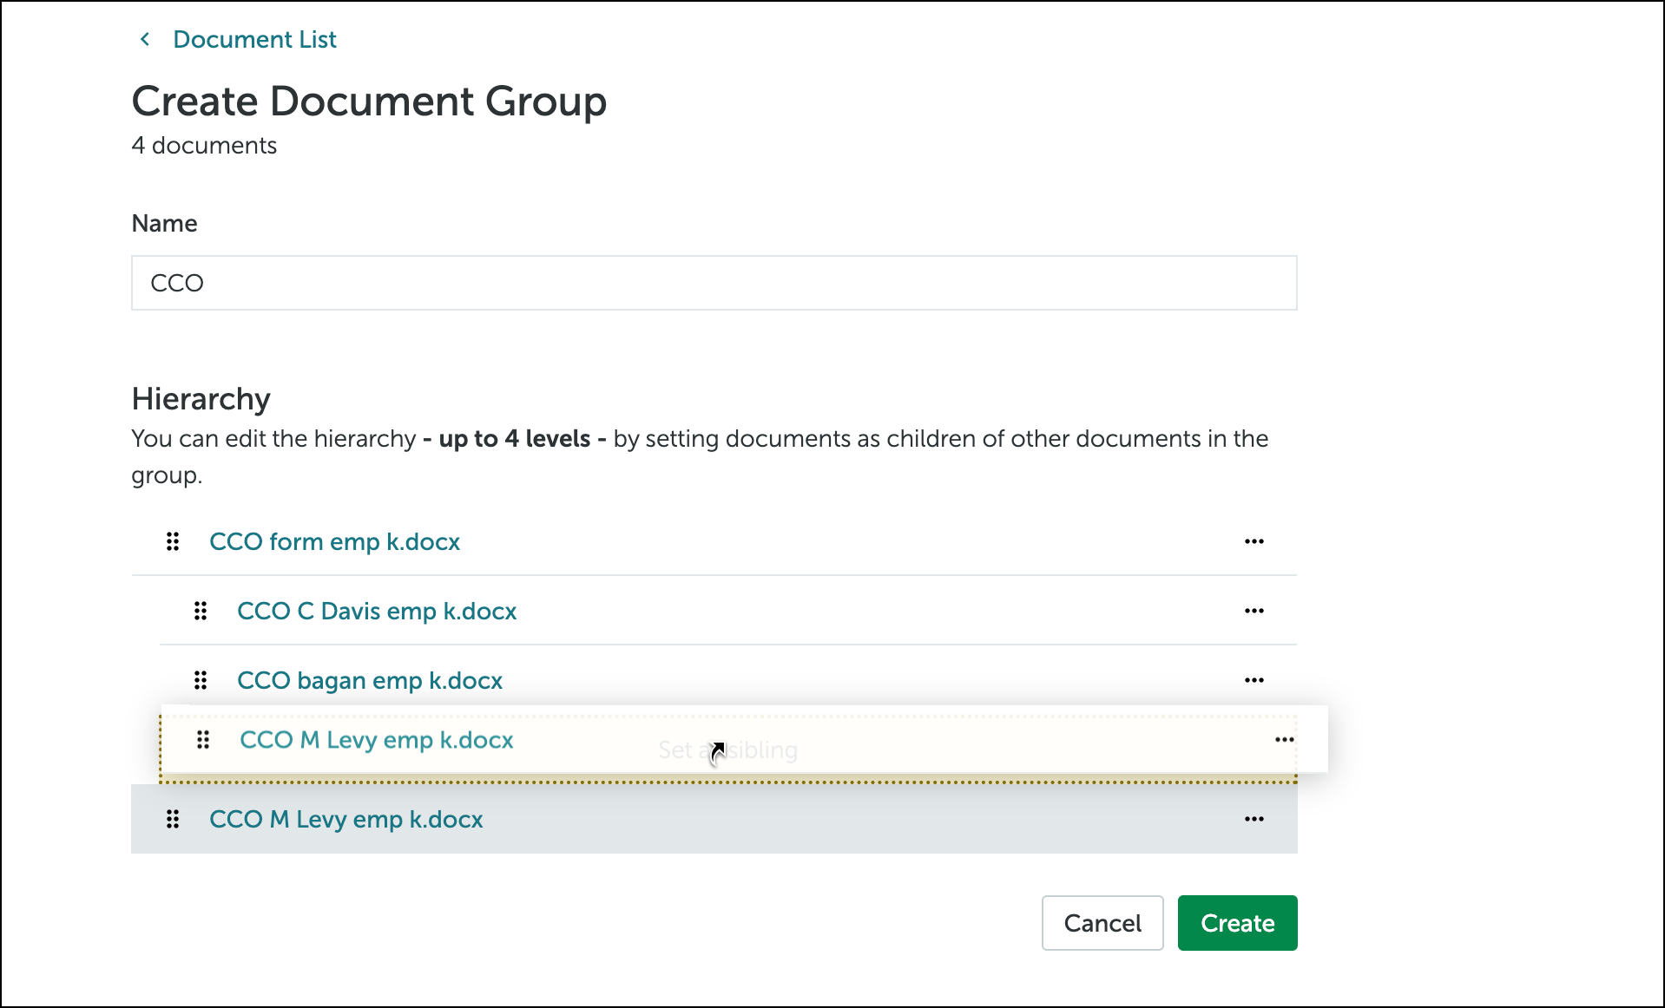Click the ellipsis on the floating dragged M Levy row
Viewport: 1665px width, 1008px height.
pos(1284,740)
